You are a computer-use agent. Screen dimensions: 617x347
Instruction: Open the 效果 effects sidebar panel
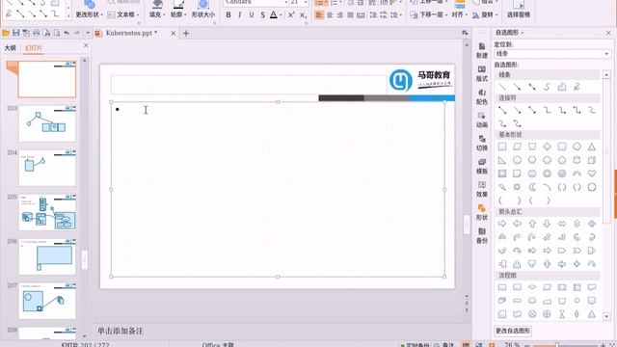[x=482, y=190]
